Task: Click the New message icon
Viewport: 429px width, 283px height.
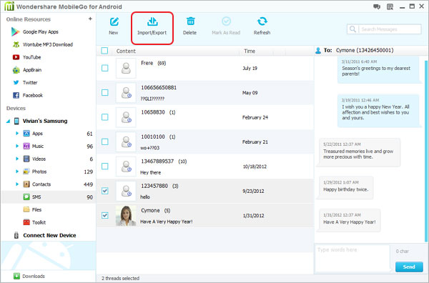Action: click(x=114, y=21)
